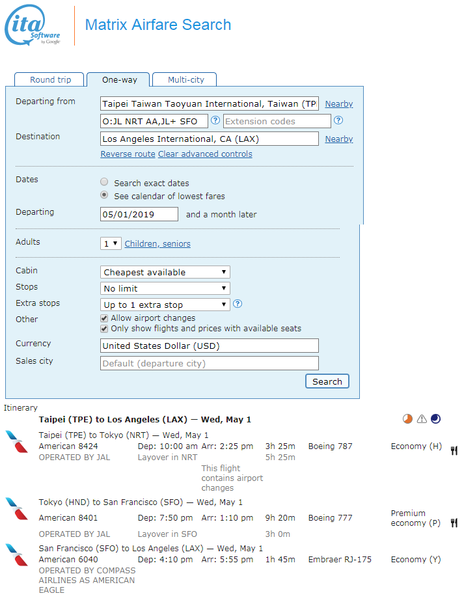The image size is (464, 602).
Task: Click meal icon for American 8424 flight
Action: (454, 451)
